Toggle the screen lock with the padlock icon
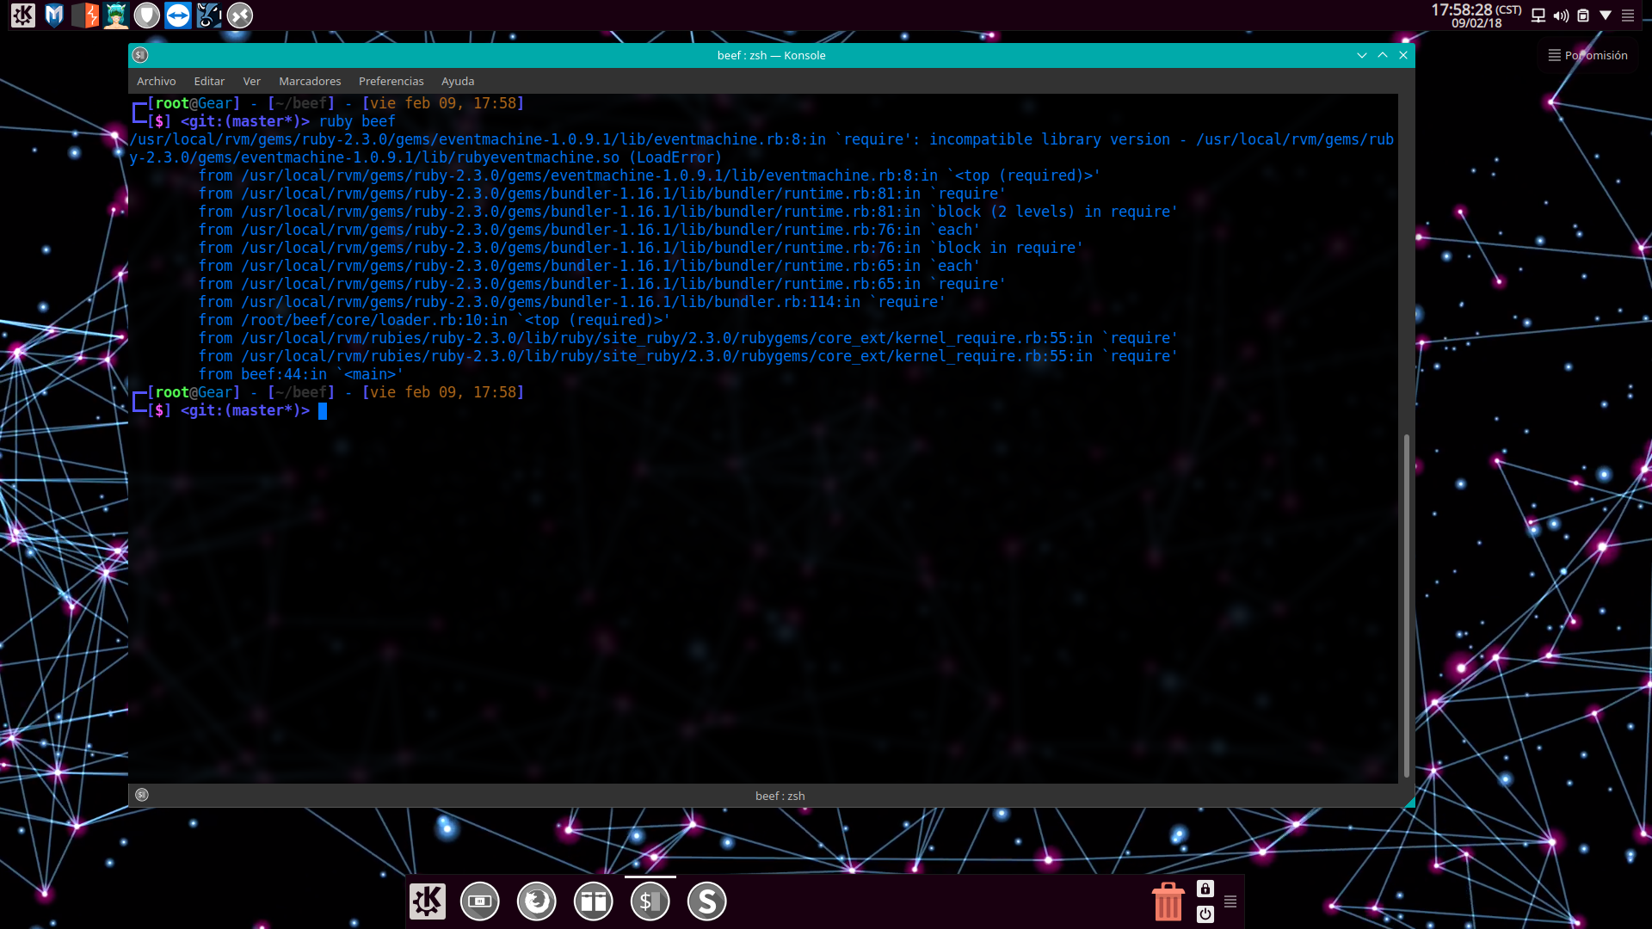 1205,889
